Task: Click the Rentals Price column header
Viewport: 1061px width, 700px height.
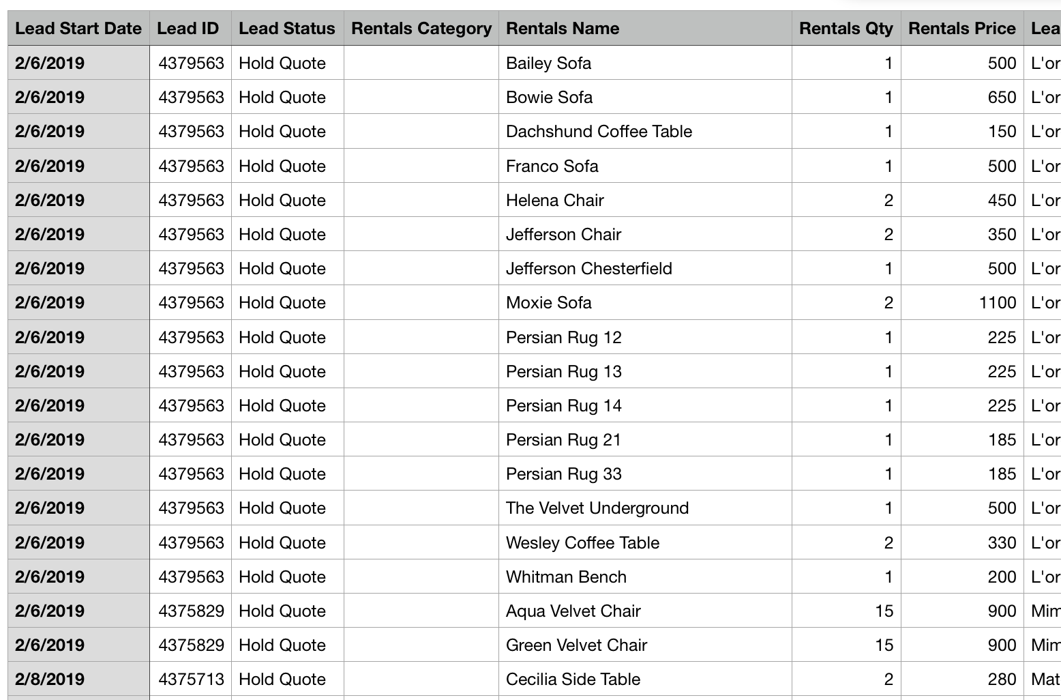Action: point(961,29)
